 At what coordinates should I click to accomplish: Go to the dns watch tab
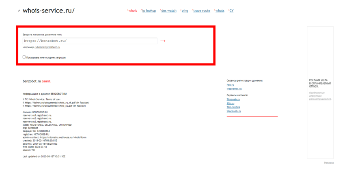click(x=169, y=11)
